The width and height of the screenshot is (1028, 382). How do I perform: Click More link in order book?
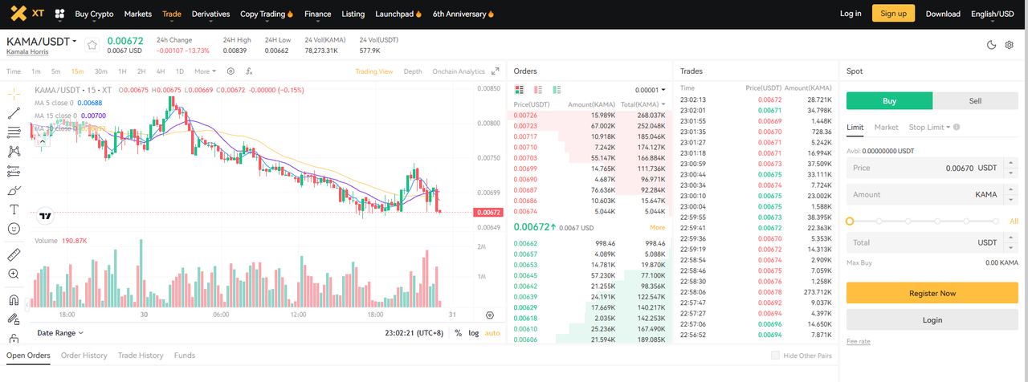click(657, 228)
